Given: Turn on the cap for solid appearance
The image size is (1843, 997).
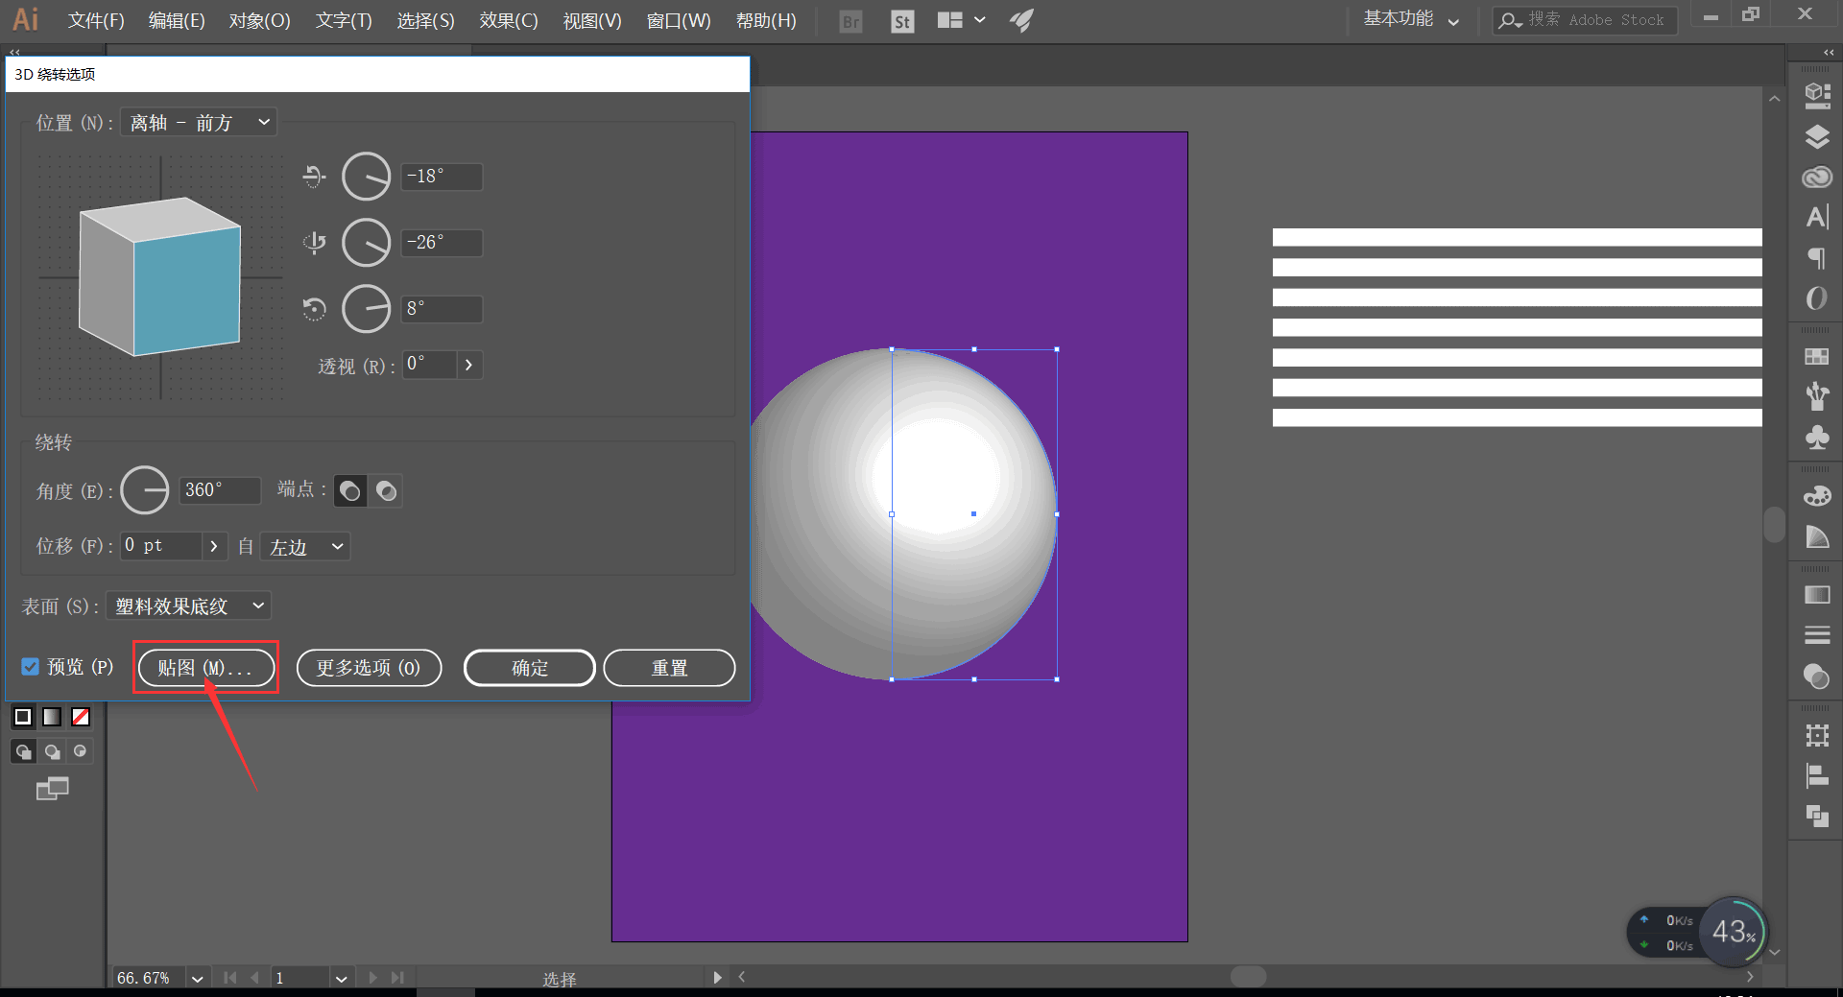Looking at the screenshot, I should tap(350, 491).
